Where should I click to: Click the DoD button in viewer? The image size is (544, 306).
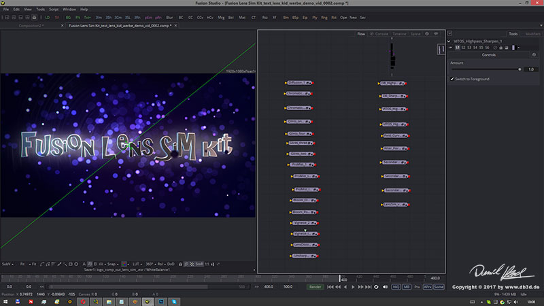171,264
